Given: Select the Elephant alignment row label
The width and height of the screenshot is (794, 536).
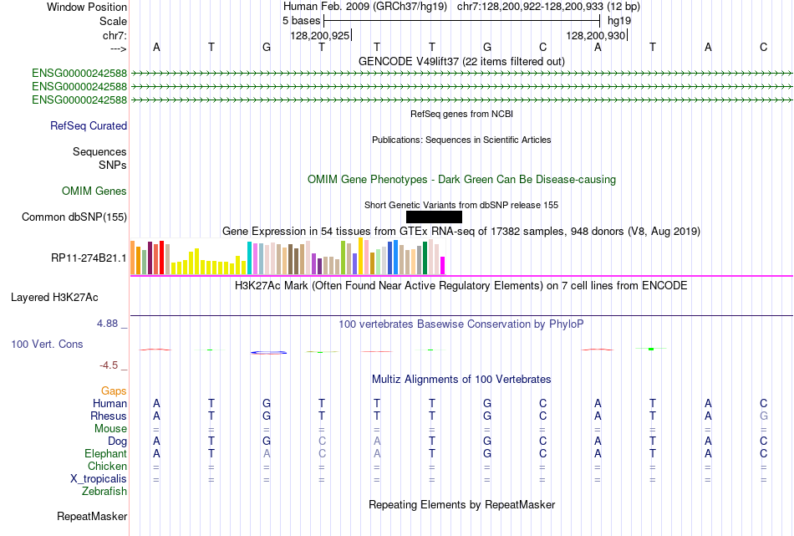Looking at the screenshot, I should [x=105, y=453].
